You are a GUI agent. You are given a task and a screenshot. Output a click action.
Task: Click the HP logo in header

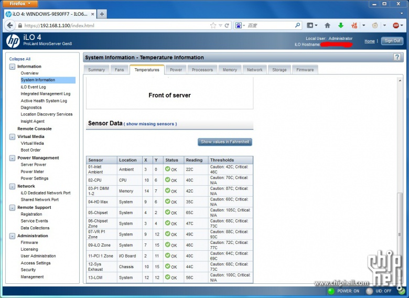coord(13,41)
